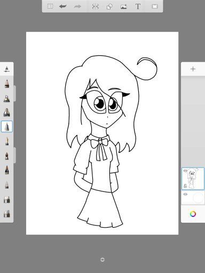Select the airbrush tool
Viewport: 205px width, 273px height.
6,98
